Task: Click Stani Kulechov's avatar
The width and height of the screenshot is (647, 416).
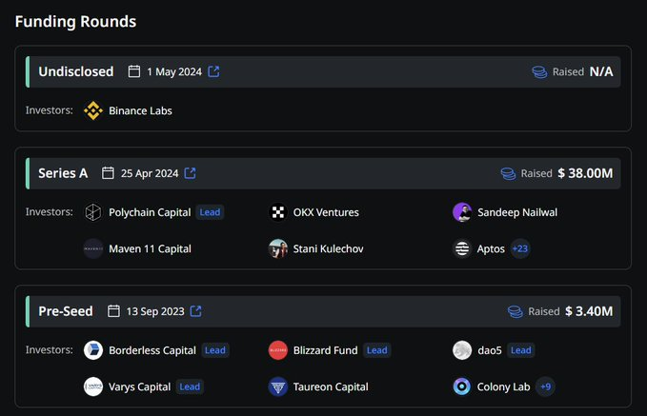Action: point(278,248)
